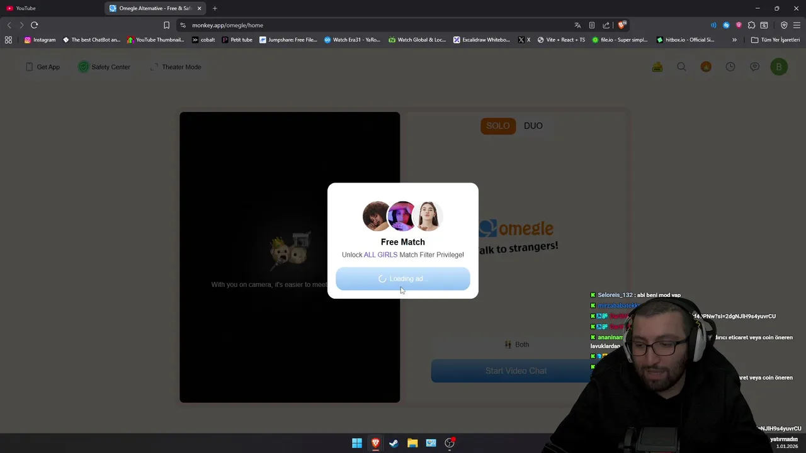
Task: Click the Loading ad button in popup
Action: [x=403, y=279]
